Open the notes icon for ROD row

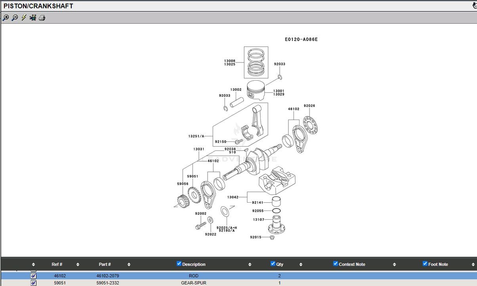point(34,276)
